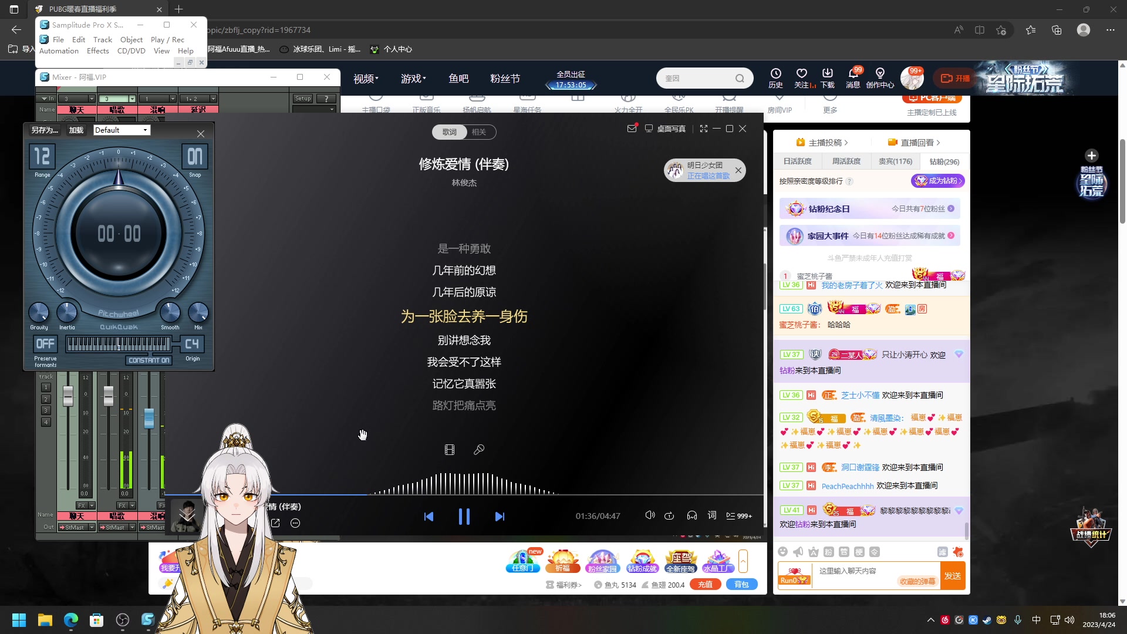Toggle the single-loop playback mode icon
This screenshot has height=634, width=1127.
tap(669, 515)
